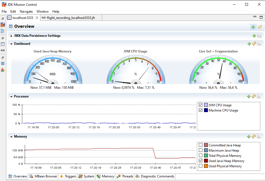Collapse the Dashboard section
Image resolution: width=265 pixels, height=181 pixels.
click(11, 44)
